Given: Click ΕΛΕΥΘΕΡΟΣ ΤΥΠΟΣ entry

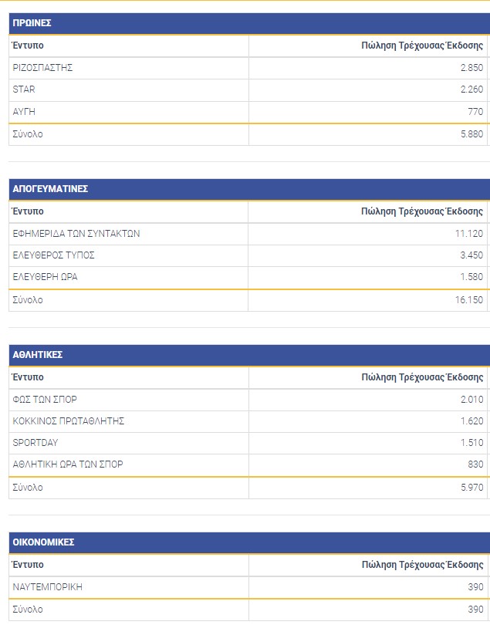Looking at the screenshot, I should (x=53, y=255).
